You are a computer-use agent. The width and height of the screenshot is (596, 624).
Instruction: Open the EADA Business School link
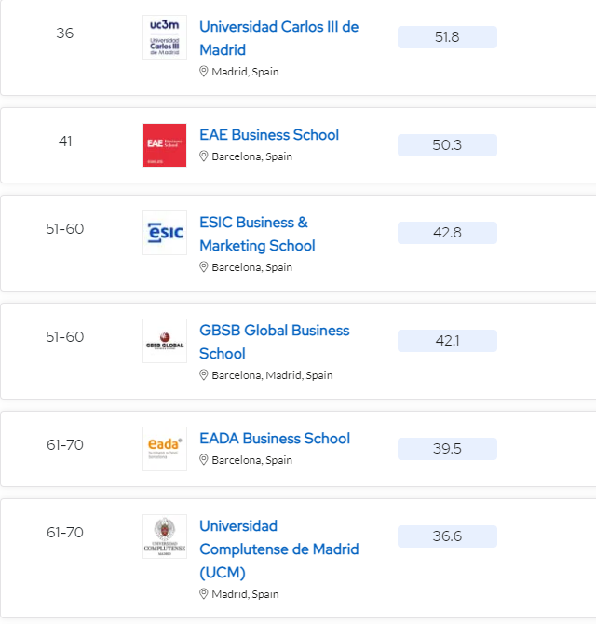point(275,438)
